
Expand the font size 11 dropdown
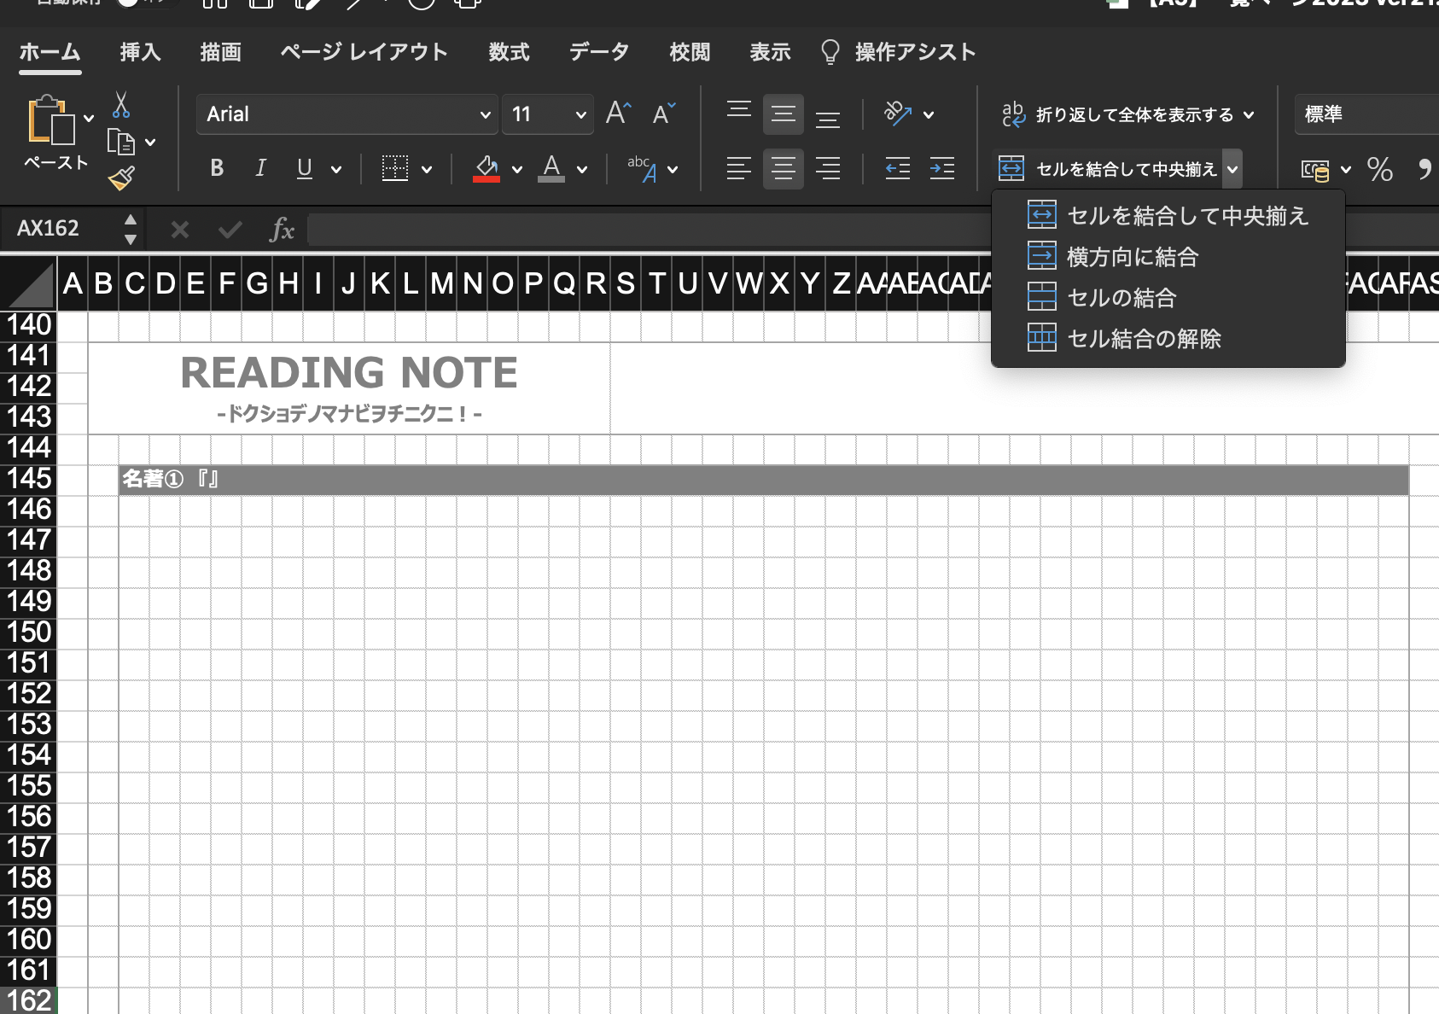point(580,114)
